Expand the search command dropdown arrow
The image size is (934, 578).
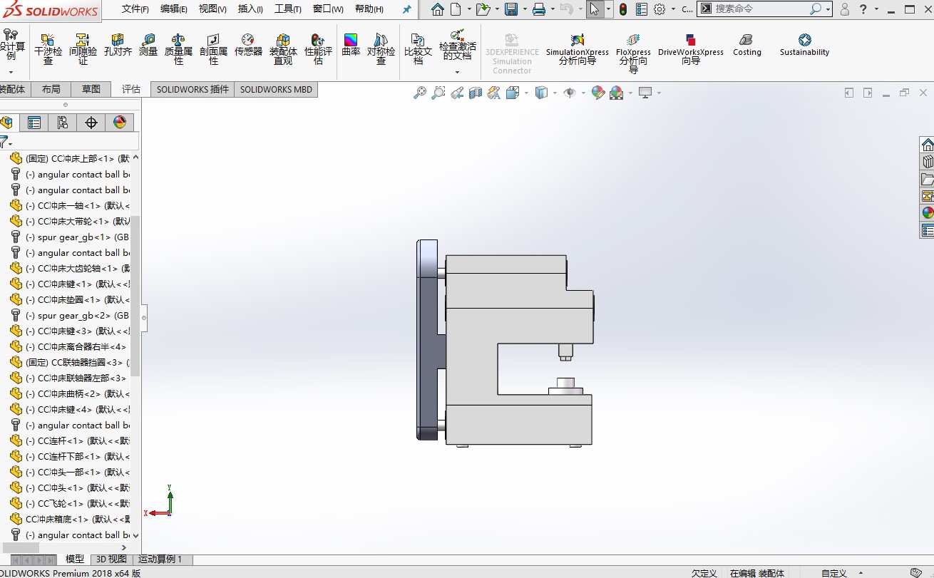coord(828,9)
